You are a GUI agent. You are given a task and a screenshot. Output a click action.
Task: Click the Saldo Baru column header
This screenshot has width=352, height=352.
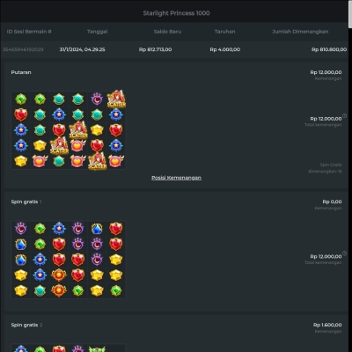(x=167, y=32)
